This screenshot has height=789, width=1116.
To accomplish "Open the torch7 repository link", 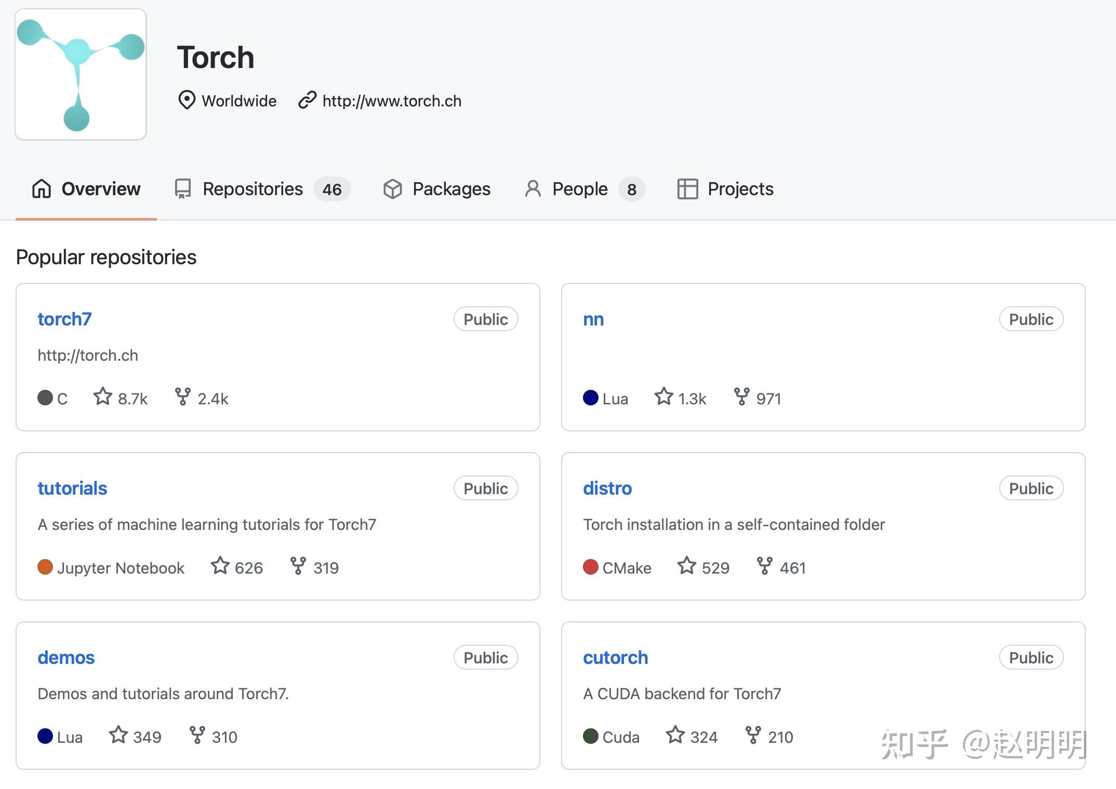I will point(64,319).
